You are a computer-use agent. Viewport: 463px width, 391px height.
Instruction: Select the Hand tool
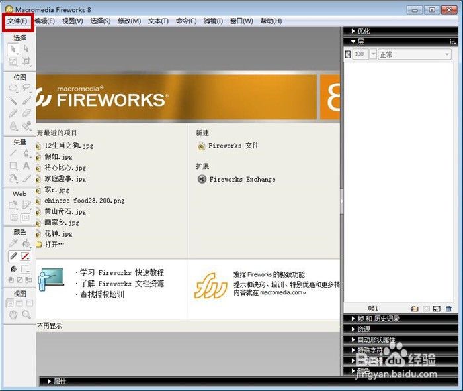(13, 315)
